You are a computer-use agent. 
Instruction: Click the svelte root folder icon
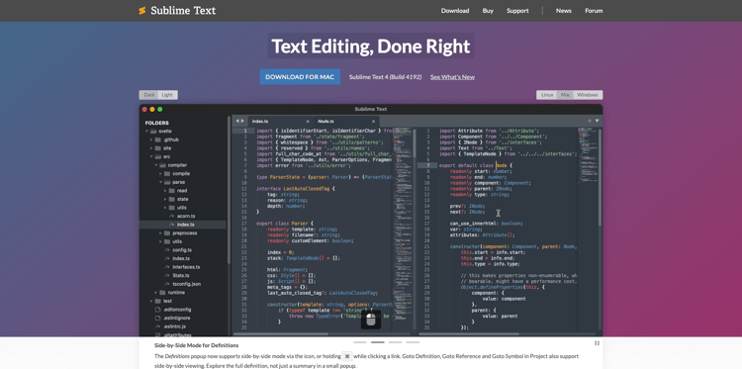(153, 131)
